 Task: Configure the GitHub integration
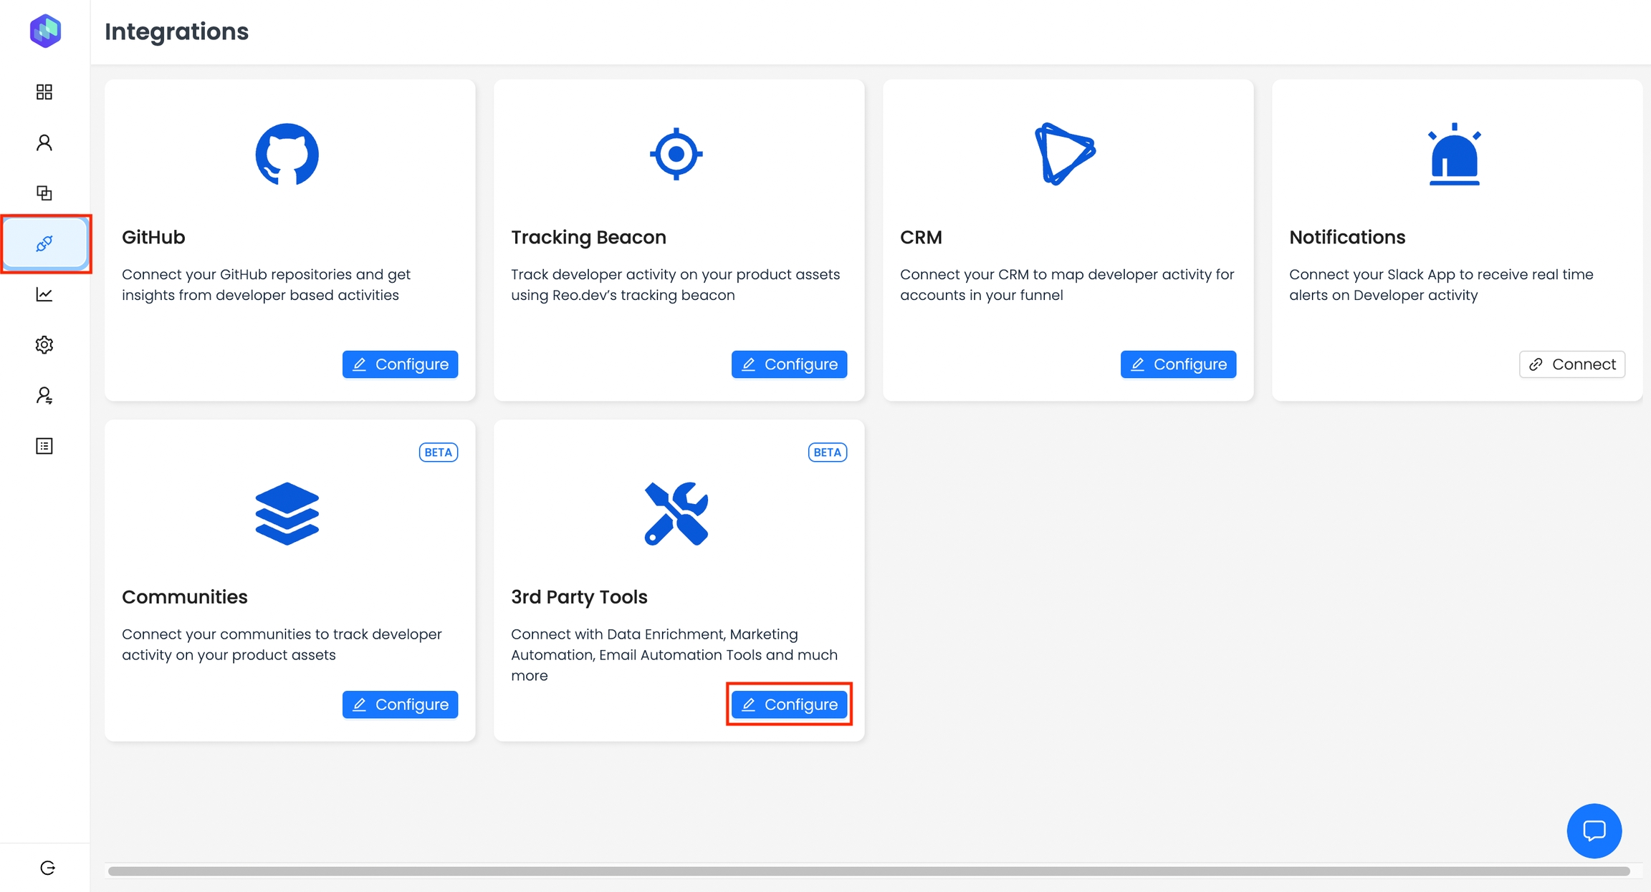pyautogui.click(x=400, y=364)
